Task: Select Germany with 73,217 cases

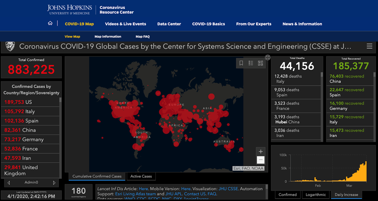Action: pyautogui.click(x=30, y=139)
